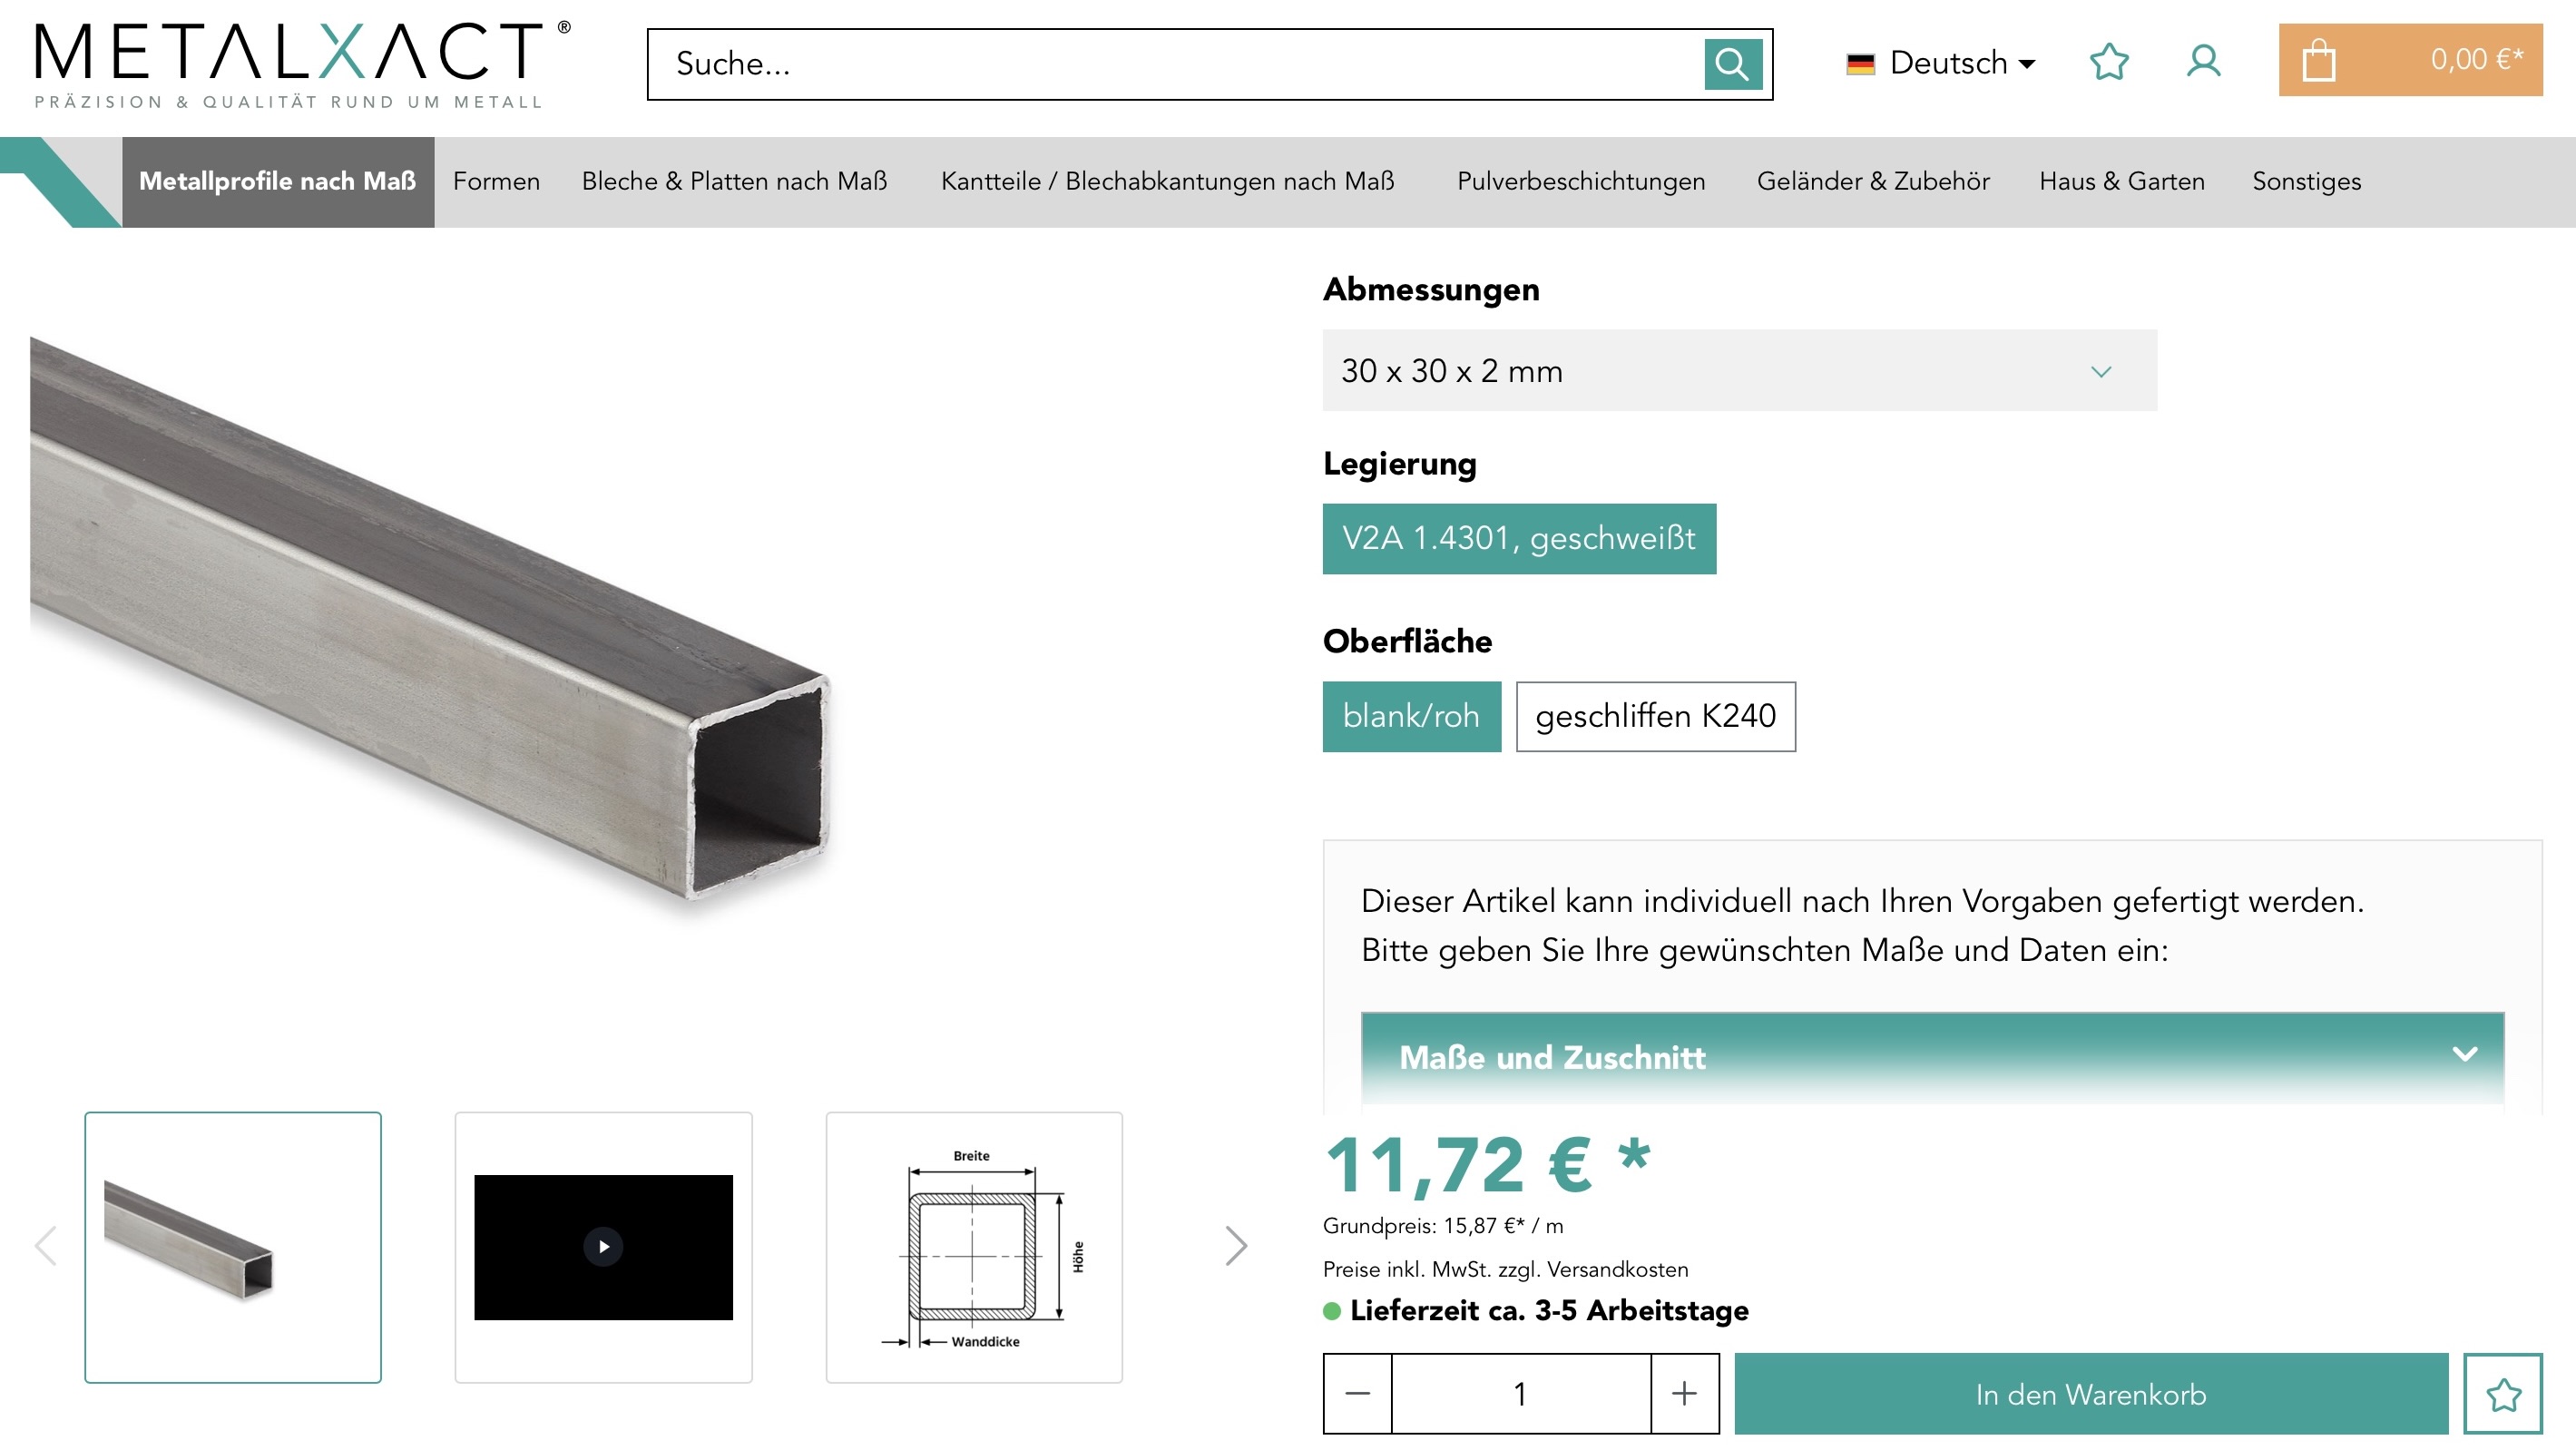Open the Pulverbeschichtungen menu item
2576x1450 pixels.
tap(1580, 182)
